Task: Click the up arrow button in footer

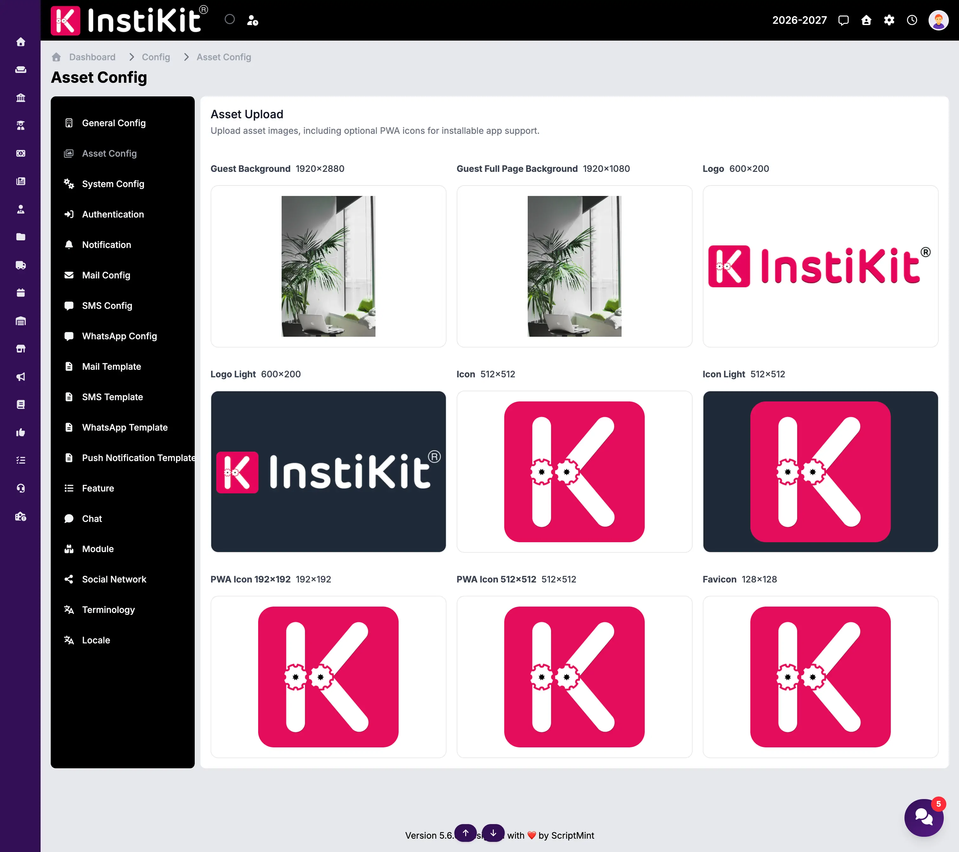Action: 466,833
